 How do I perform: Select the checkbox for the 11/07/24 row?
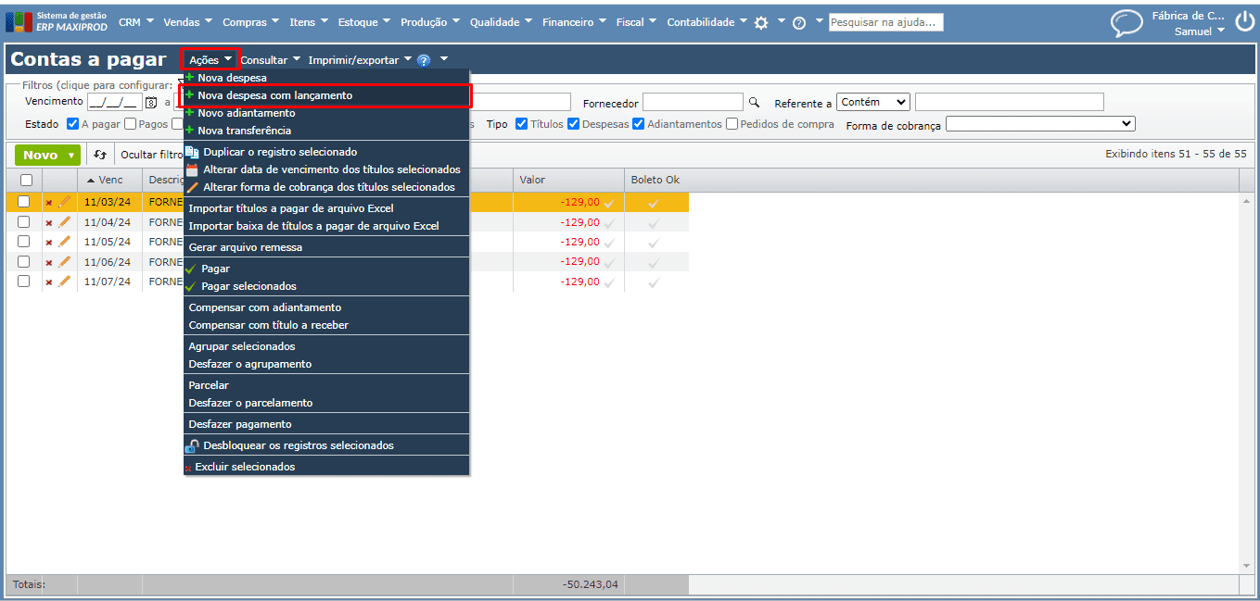24,281
